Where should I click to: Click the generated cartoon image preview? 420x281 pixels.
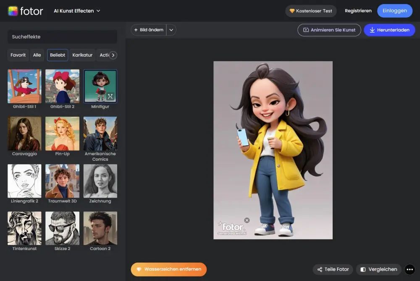[x=273, y=150]
